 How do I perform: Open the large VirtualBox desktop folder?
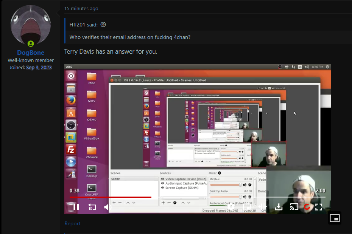(92, 134)
